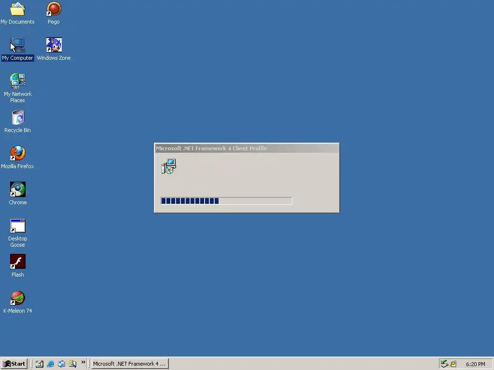Image resolution: width=494 pixels, height=370 pixels.
Task: Click the 'Recycle Bin' label text
Action: [18, 130]
